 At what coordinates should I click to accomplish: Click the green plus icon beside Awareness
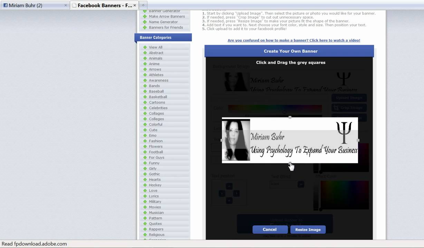[145, 80]
